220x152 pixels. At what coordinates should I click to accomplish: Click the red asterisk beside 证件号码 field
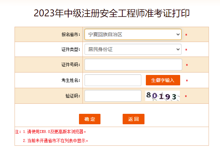[x=187, y=65]
